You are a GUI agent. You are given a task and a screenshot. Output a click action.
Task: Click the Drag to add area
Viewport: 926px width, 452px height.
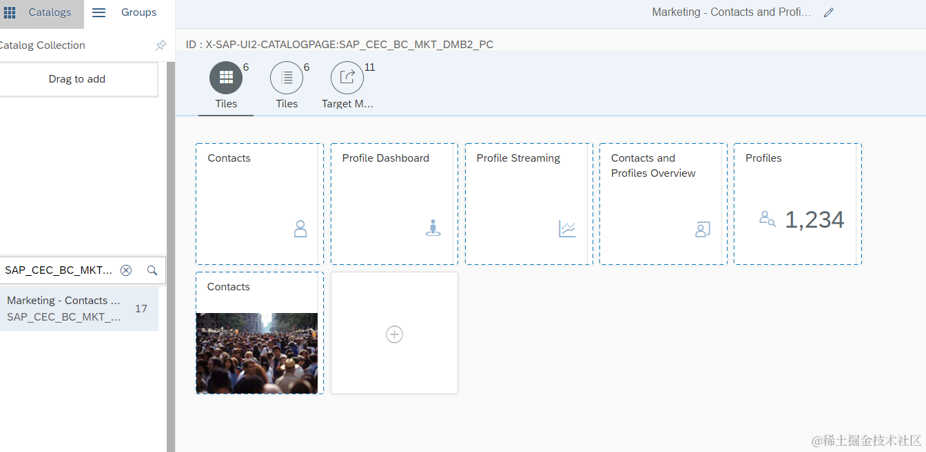coord(77,79)
